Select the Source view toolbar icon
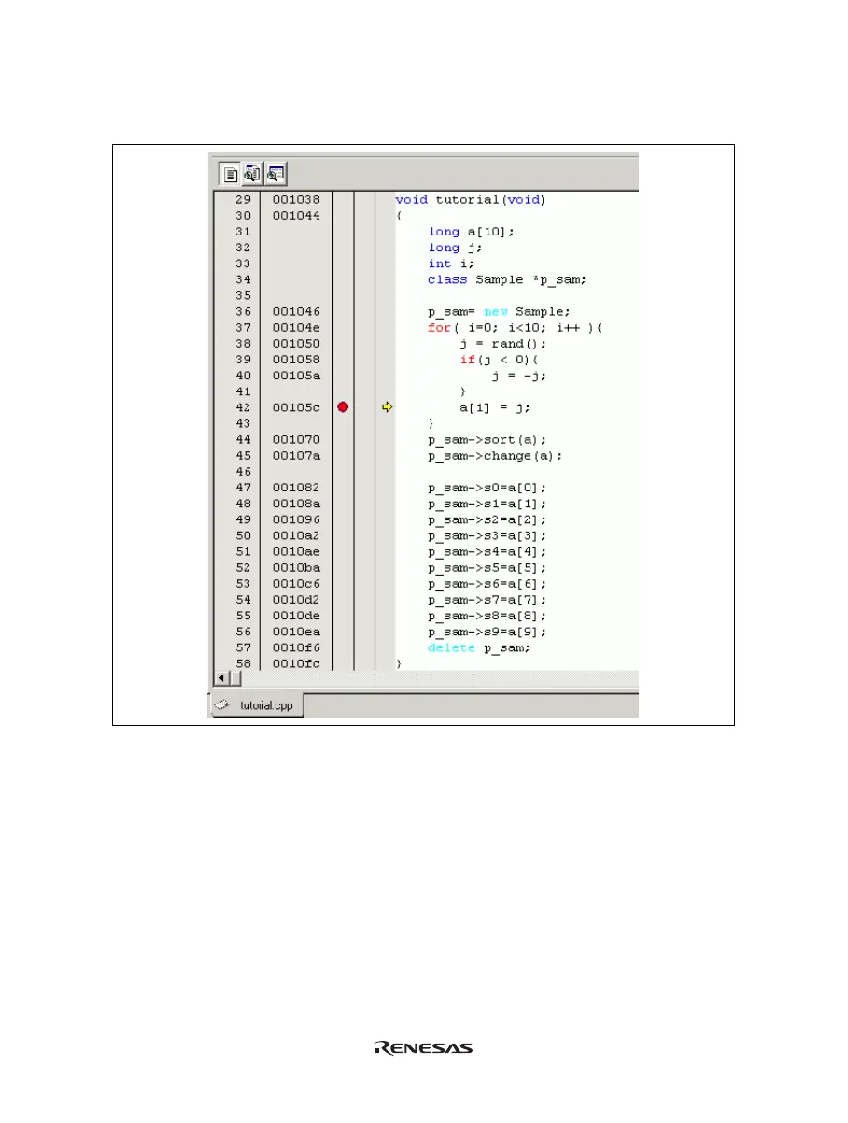 click(x=230, y=174)
